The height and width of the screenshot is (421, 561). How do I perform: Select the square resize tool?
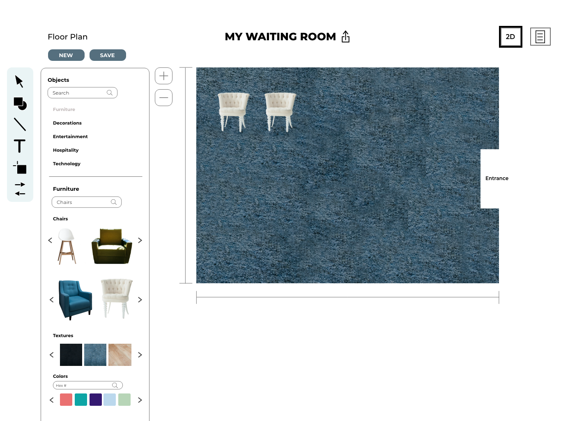coord(20,168)
